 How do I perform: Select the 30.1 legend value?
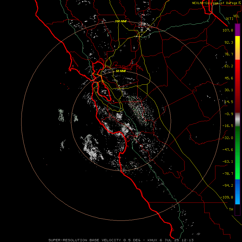point(229,90)
